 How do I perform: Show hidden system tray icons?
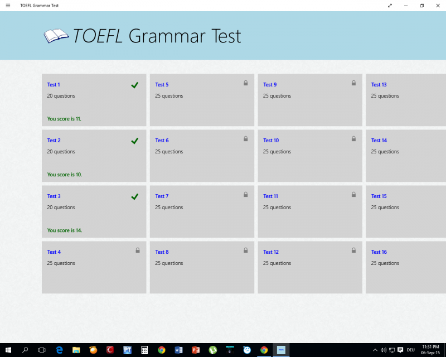[x=375, y=350]
